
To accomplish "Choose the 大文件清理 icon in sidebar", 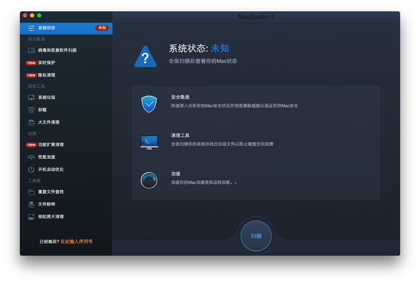I will pyautogui.click(x=31, y=122).
